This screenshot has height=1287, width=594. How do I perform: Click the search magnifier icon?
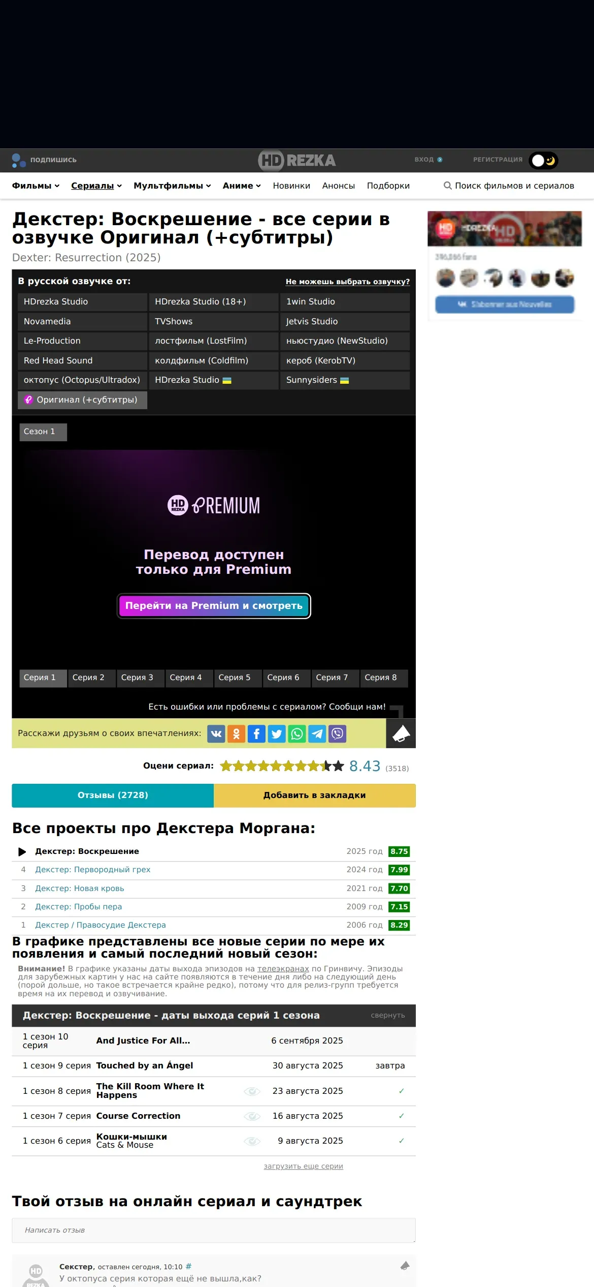(x=448, y=186)
